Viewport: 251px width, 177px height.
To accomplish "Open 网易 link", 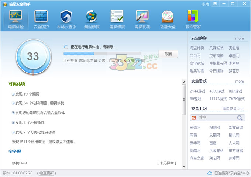I will click(193, 135).
